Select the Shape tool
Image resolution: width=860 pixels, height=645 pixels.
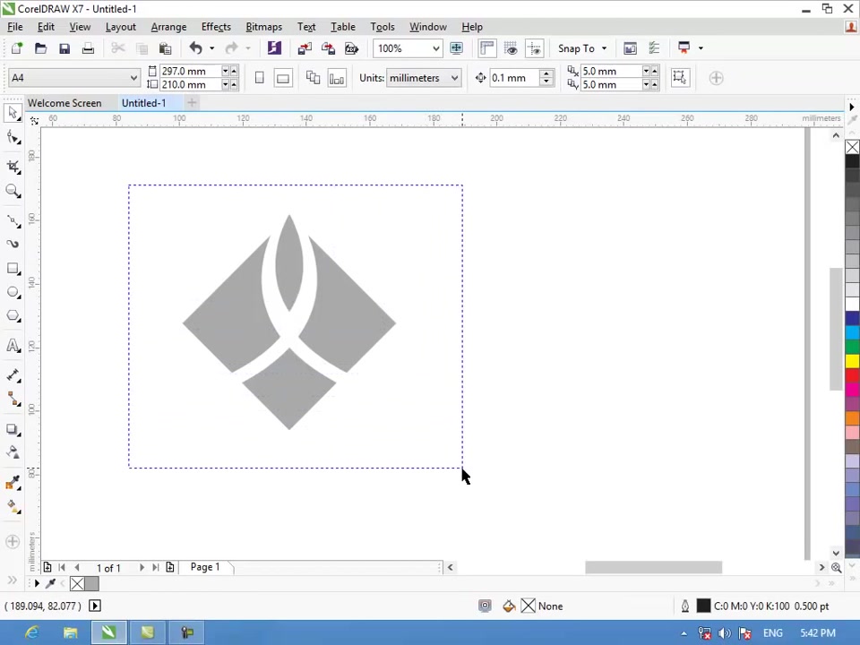13,137
